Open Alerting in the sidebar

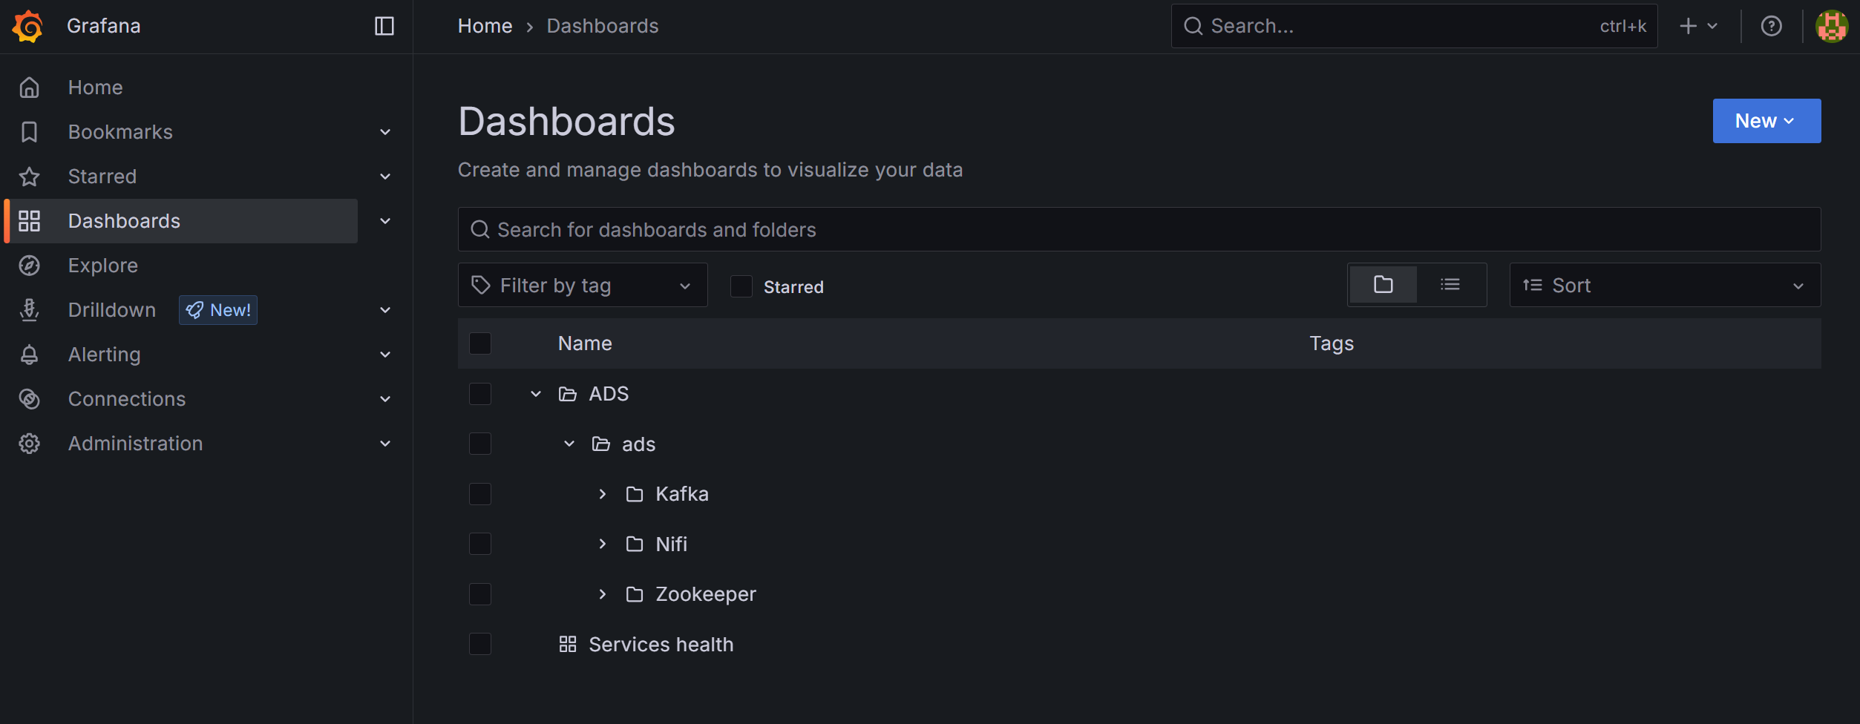(105, 355)
